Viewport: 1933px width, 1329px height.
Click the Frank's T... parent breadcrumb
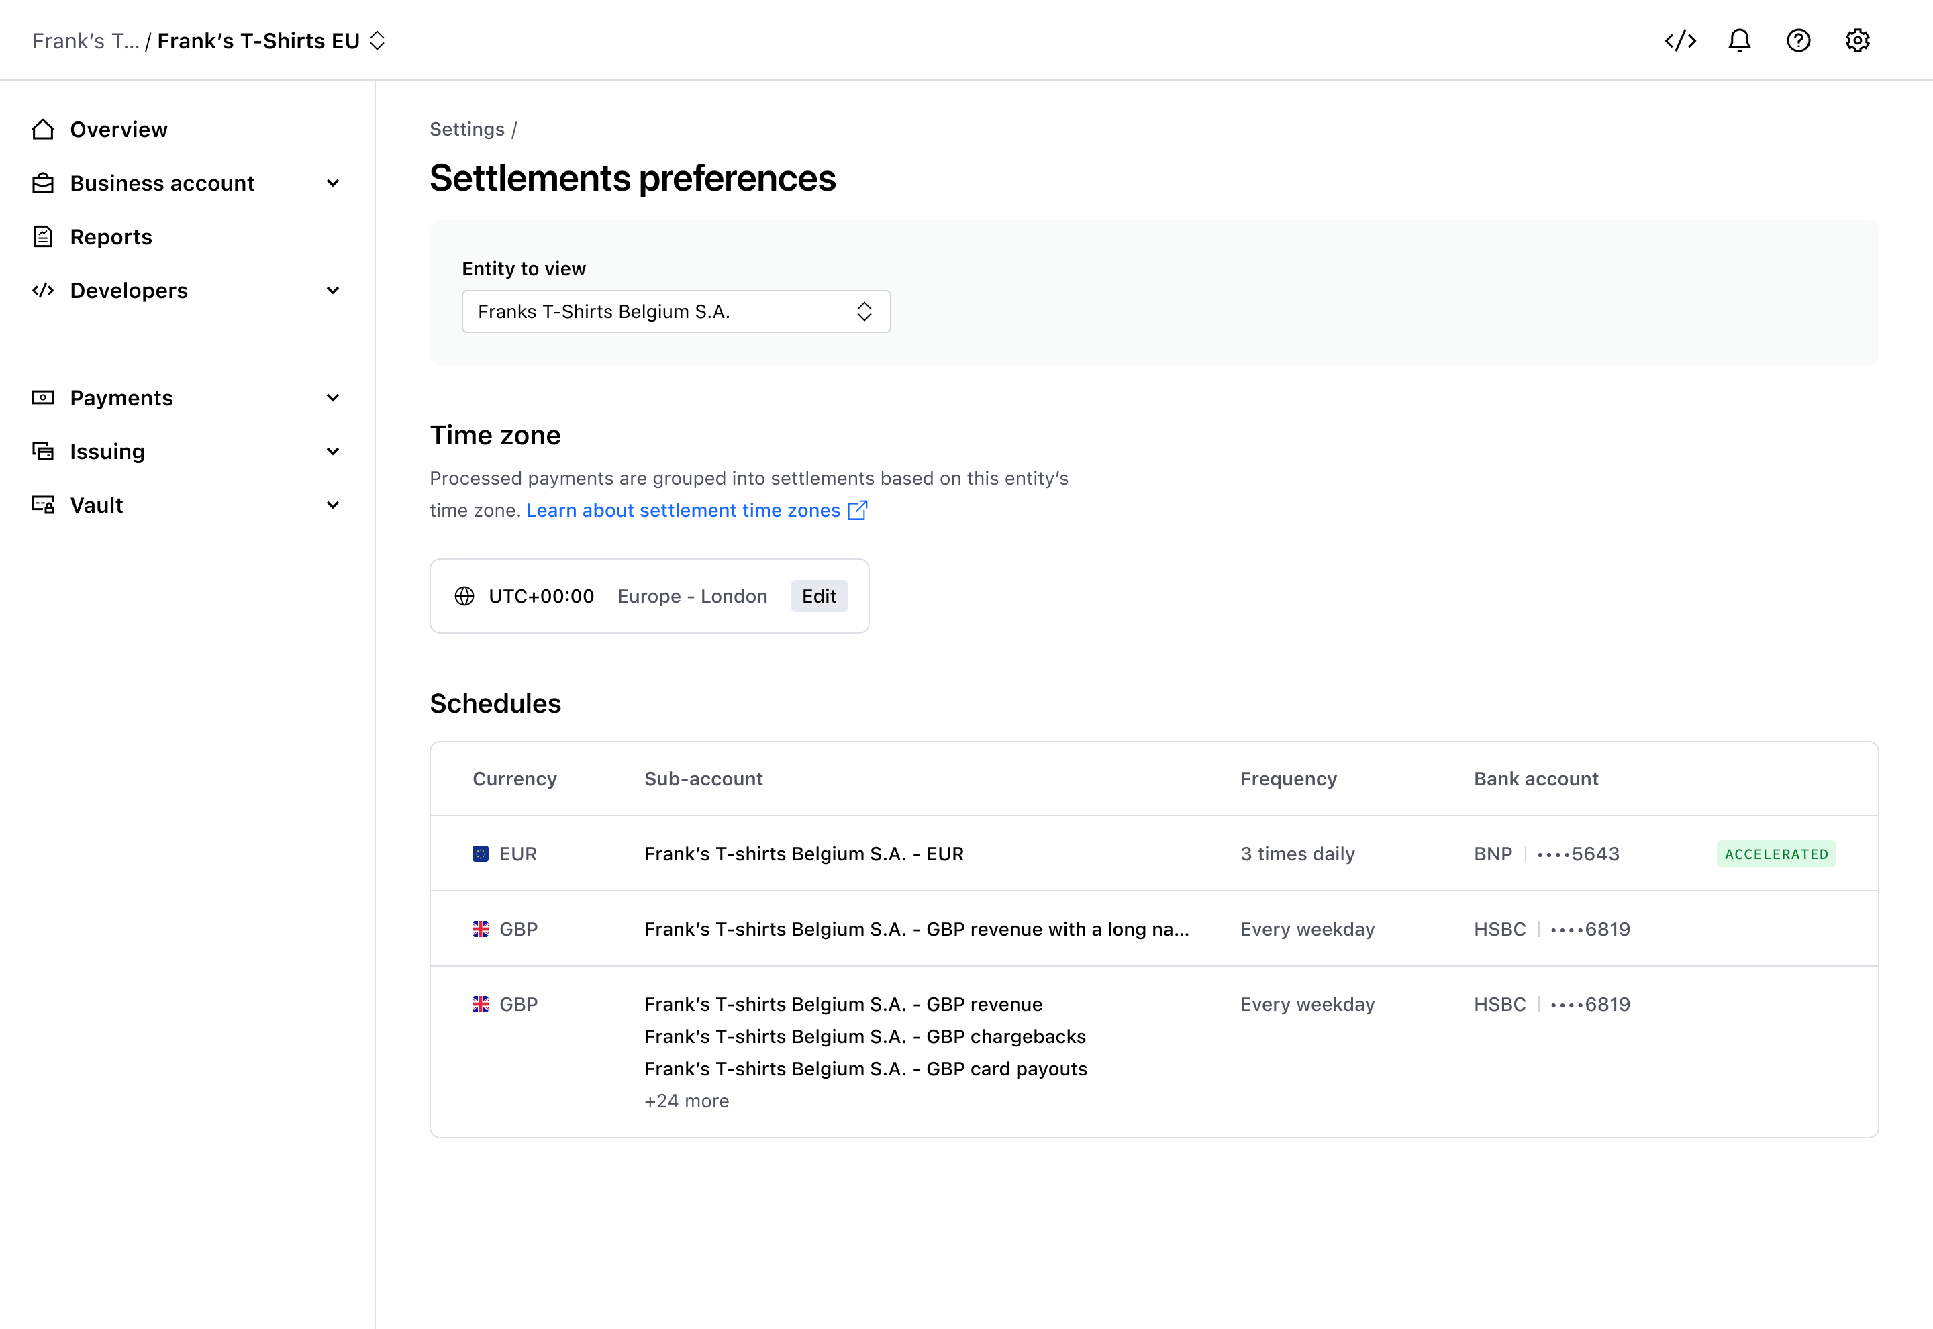point(86,41)
